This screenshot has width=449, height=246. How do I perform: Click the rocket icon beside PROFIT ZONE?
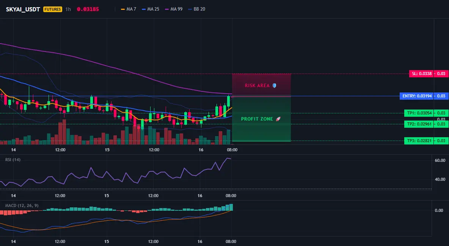[x=278, y=119]
